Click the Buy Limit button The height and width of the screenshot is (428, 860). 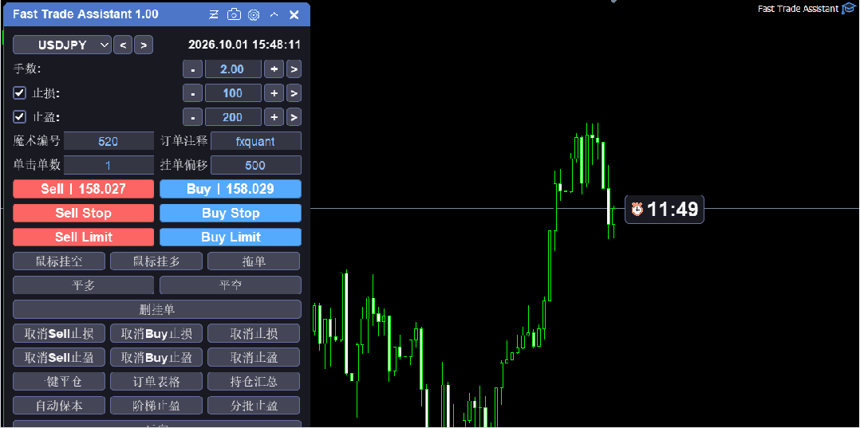click(x=231, y=238)
